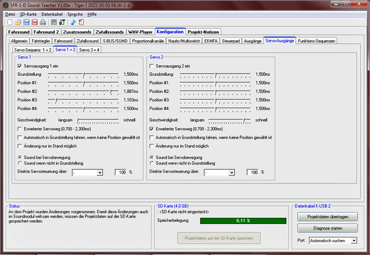
Task: Switch to the Fahrsound main tab
Action: click(19, 32)
